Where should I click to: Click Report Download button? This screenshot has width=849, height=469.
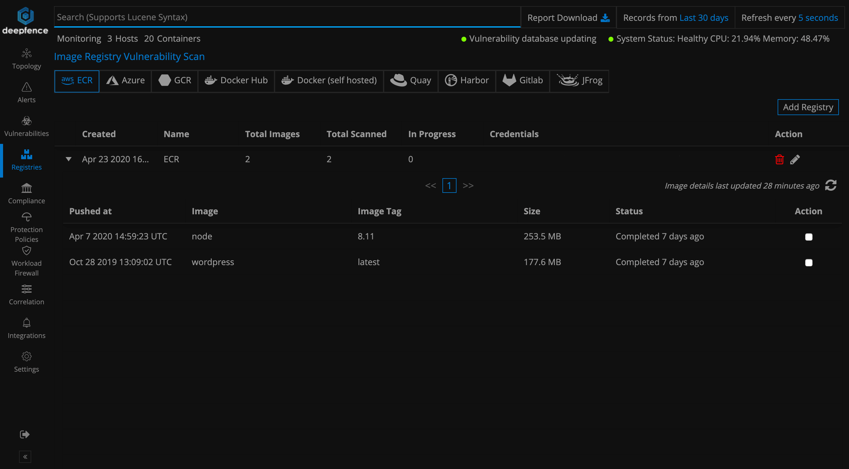[568, 18]
